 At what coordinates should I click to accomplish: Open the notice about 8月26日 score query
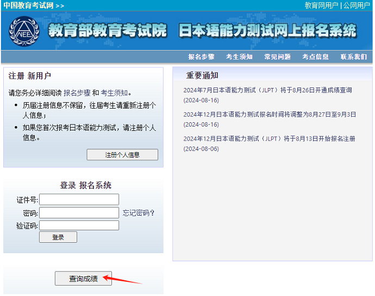pos(267,90)
